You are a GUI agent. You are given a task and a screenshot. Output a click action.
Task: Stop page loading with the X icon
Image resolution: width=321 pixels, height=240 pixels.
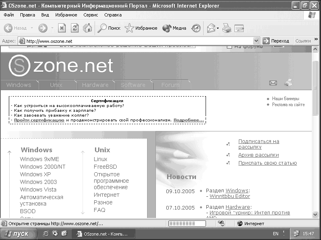click(62, 28)
